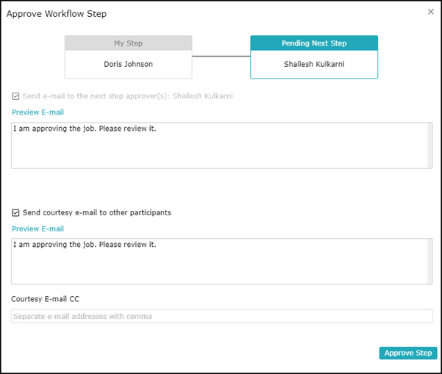Image resolution: width=442 pixels, height=374 pixels.
Task: Click into the approver e-mail message box
Action: point(219,145)
